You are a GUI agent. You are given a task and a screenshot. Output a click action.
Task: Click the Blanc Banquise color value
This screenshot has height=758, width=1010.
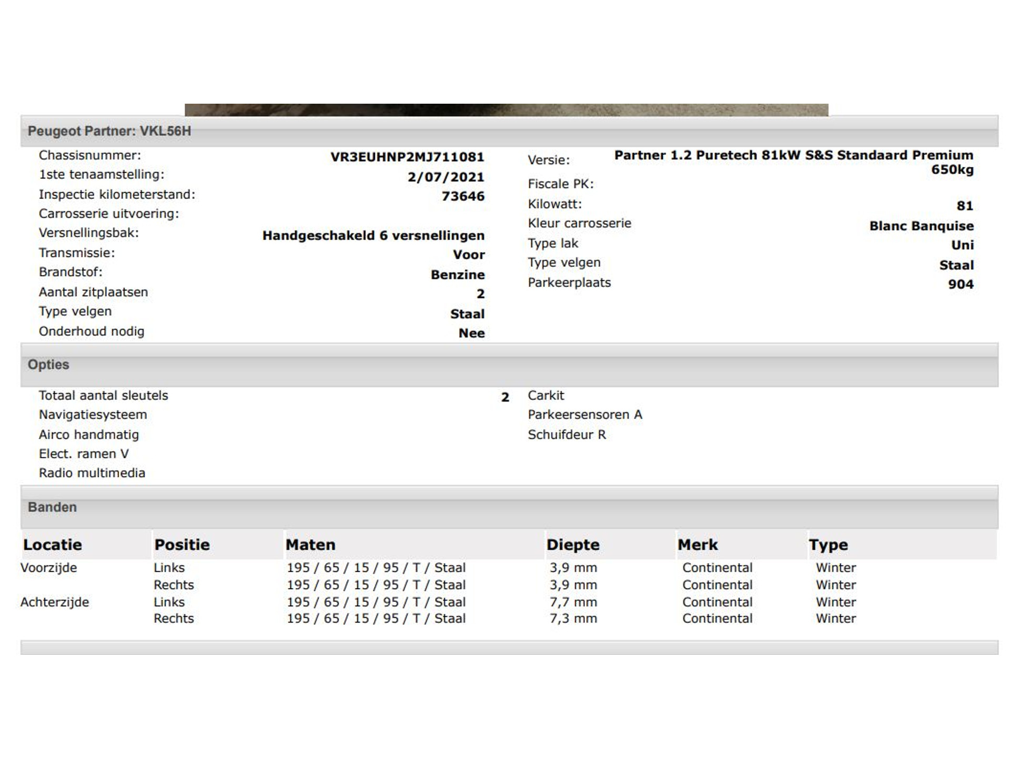pyautogui.click(x=921, y=226)
